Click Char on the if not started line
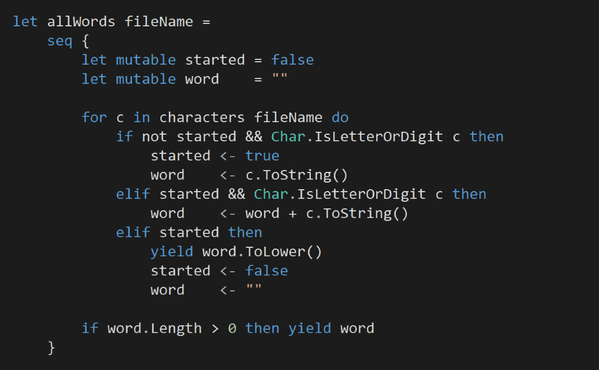This screenshot has height=370, width=599. pos(288,137)
